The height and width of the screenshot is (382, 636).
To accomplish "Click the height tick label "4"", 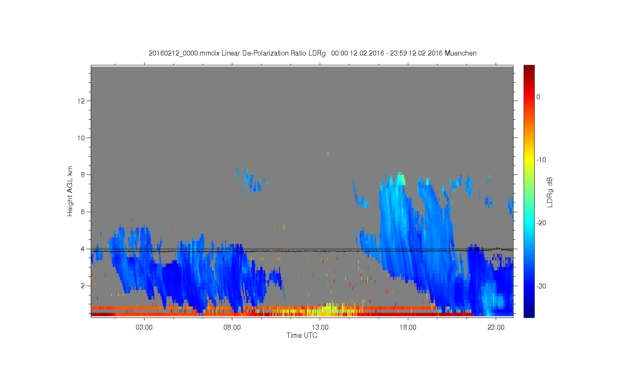I will 84,249.
